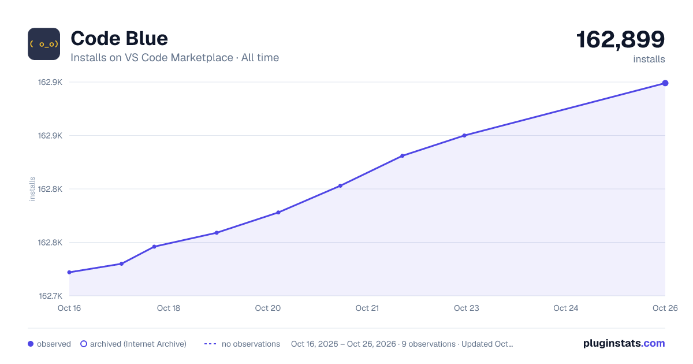Select the last data point at Oct 26
Image resolution: width=693 pixels, height=364 pixels.
[x=665, y=83]
